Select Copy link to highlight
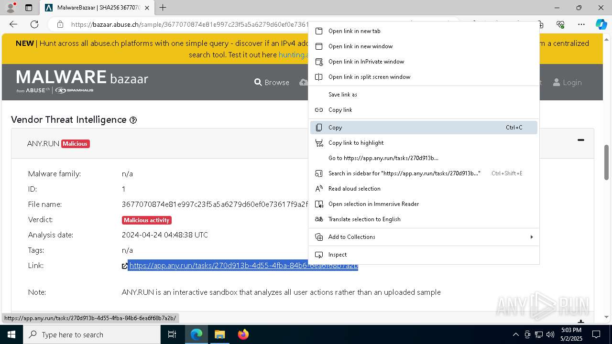This screenshot has height=344, width=612. pyautogui.click(x=424, y=143)
